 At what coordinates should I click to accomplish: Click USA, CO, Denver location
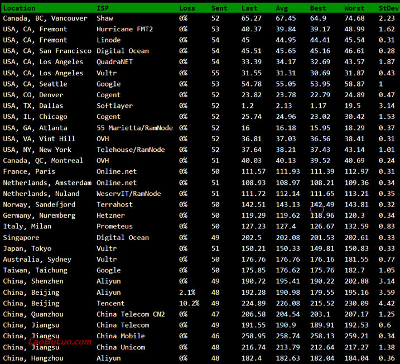coord(33,95)
